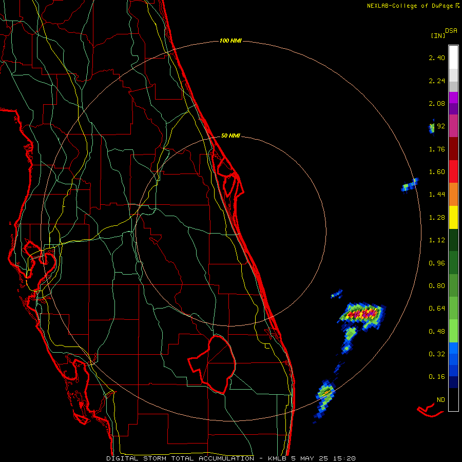462x462 pixels.
Task: Click the KMLB radar site identifier
Action: 278,458
